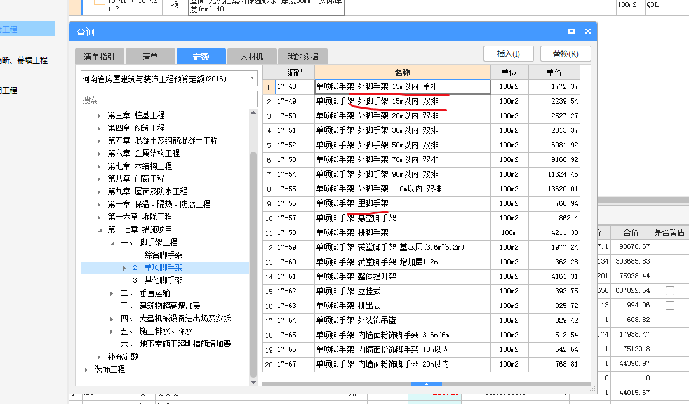The image size is (689, 404).
Task: Select row 17-57 悬空脚手架
Action: (422, 218)
